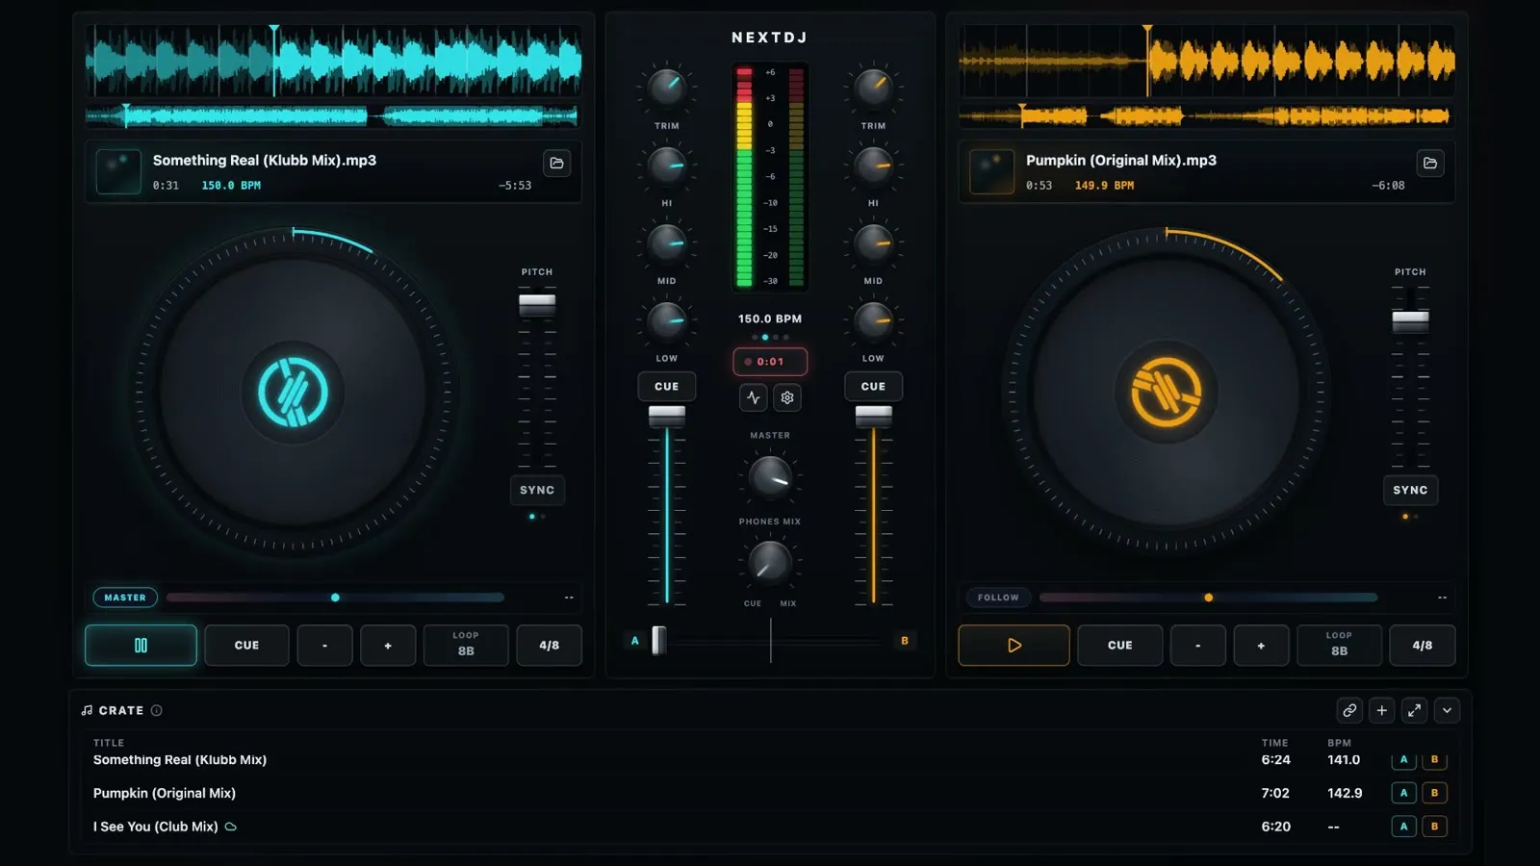
Task: Click the left channel TRIM knob
Action: point(667,88)
